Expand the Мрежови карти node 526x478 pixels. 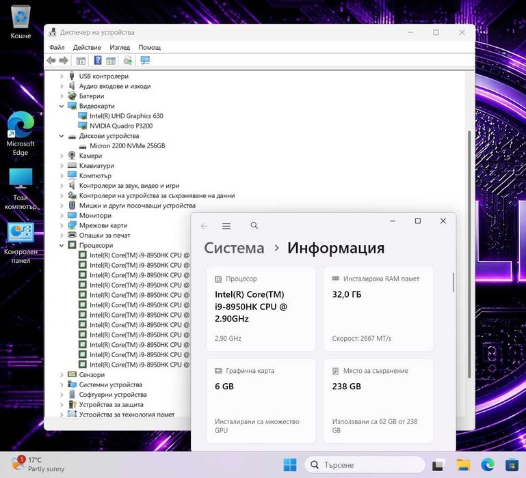point(62,225)
